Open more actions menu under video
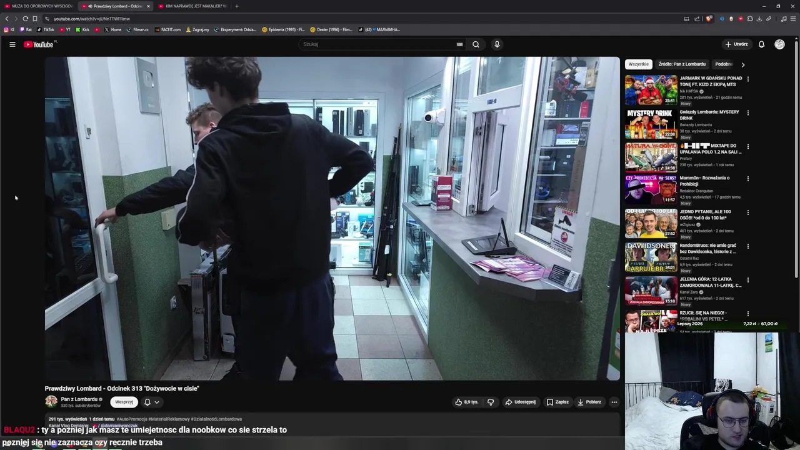This screenshot has width=800, height=450. [614, 402]
